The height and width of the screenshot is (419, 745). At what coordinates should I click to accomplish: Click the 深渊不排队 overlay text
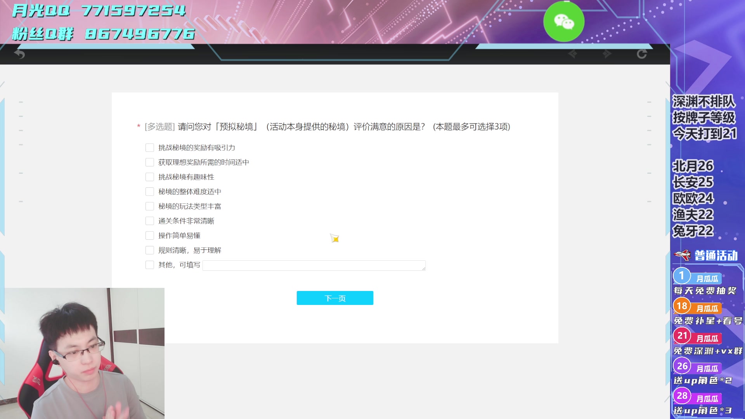coord(704,102)
